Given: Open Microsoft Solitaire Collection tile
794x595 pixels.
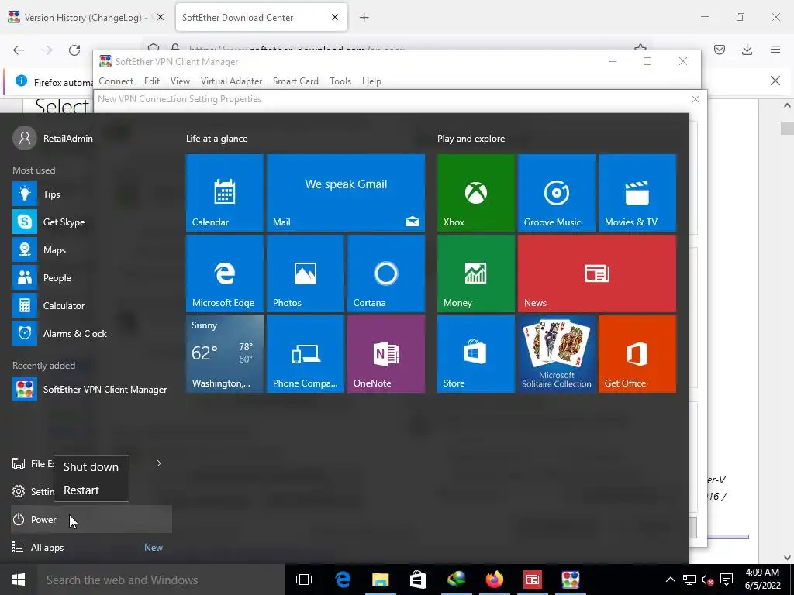Looking at the screenshot, I should coord(556,353).
